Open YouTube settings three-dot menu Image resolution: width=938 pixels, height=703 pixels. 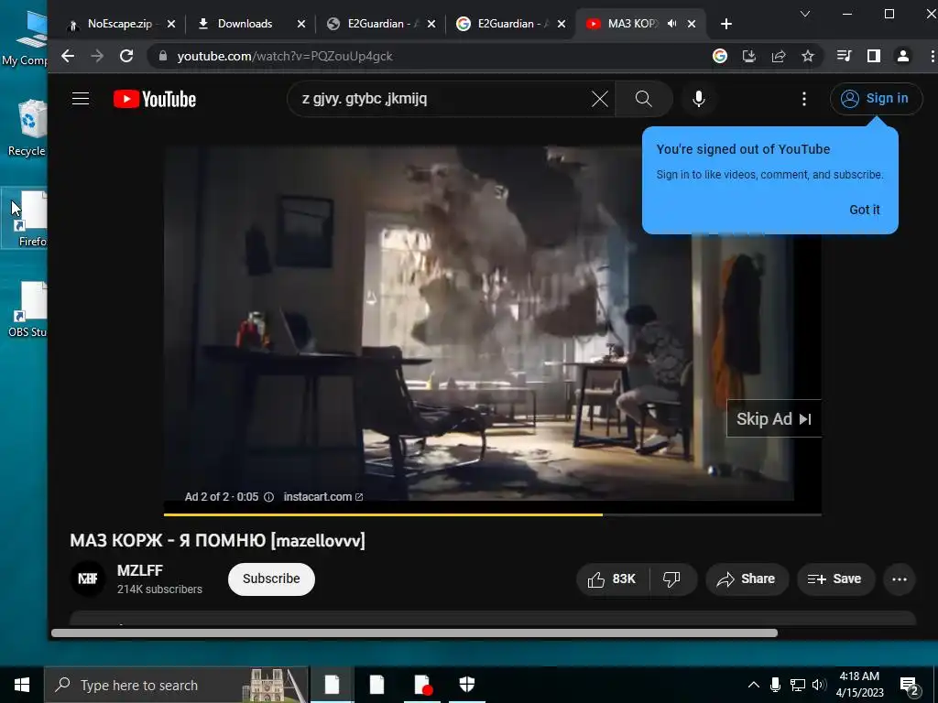[x=804, y=99]
